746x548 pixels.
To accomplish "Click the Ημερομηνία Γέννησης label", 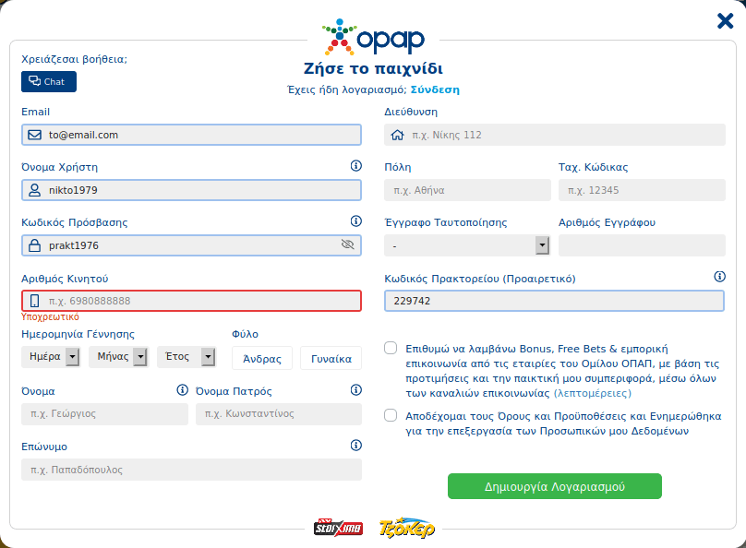I will point(78,334).
